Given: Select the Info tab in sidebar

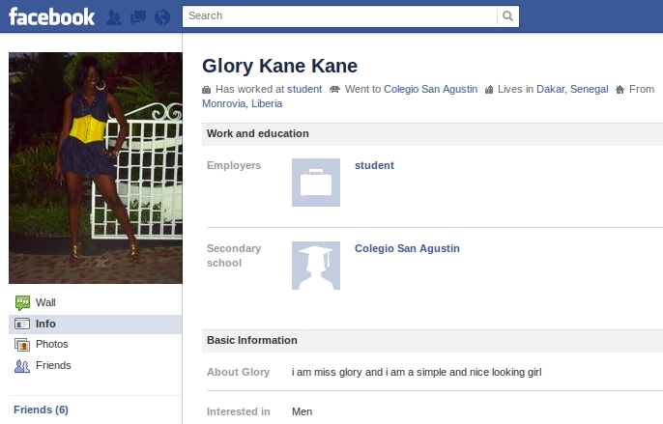Looking at the screenshot, I should tap(45, 324).
